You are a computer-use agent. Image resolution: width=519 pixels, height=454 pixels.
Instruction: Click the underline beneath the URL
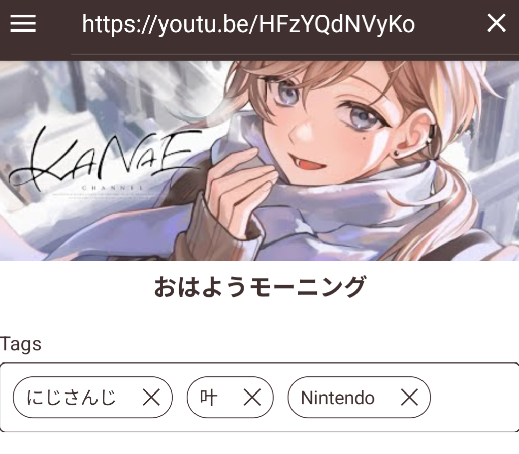(295, 54)
